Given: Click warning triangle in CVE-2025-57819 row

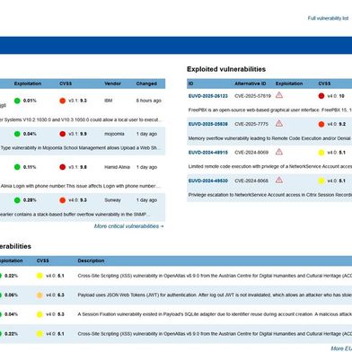Looking at the screenshot, I should pos(279,95).
